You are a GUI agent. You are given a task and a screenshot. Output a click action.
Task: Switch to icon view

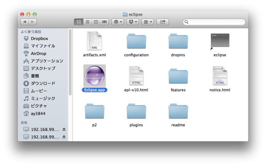pos(79,22)
